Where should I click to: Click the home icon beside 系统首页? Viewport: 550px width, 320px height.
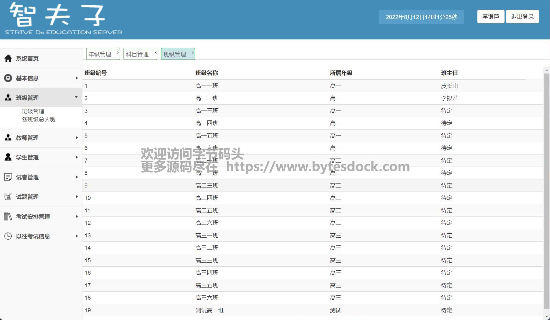8,58
